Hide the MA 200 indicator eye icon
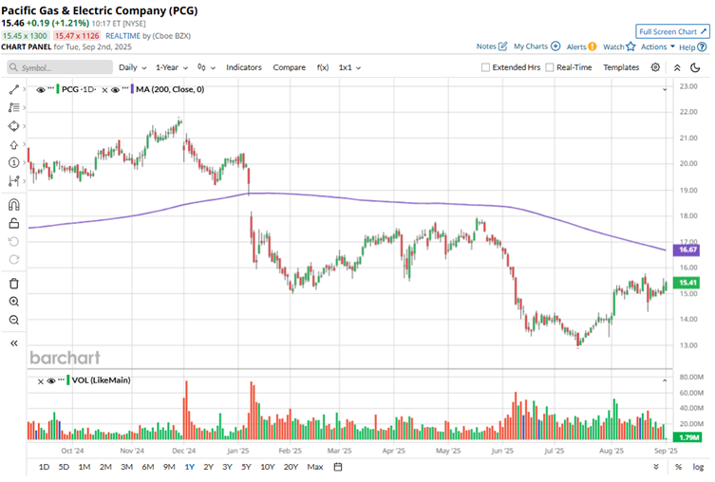This screenshot has width=715, height=482. [x=115, y=90]
